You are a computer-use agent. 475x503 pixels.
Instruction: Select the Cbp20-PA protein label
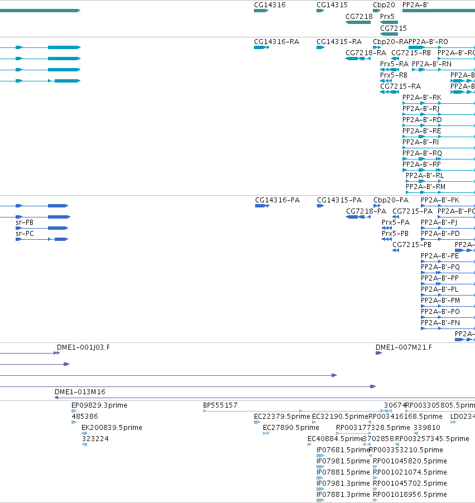point(391,200)
